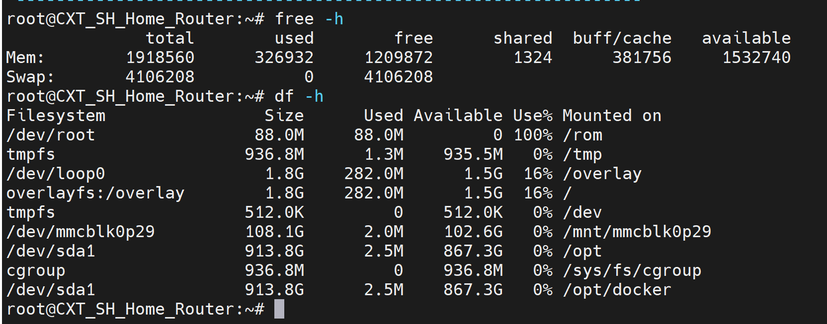Screen dimensions: 827x324
Task: Select the overlayfs:/overlay filesystem entry
Action: point(95,193)
